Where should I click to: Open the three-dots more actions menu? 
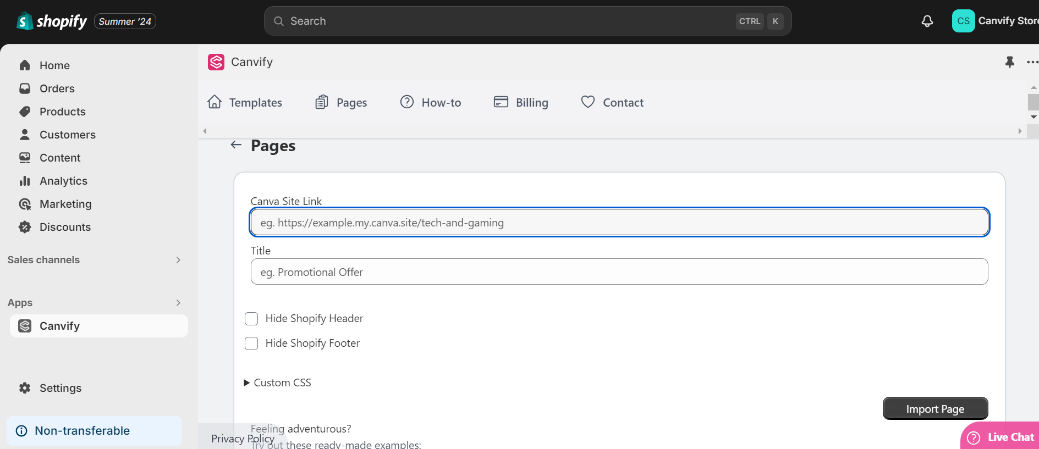(x=1032, y=62)
